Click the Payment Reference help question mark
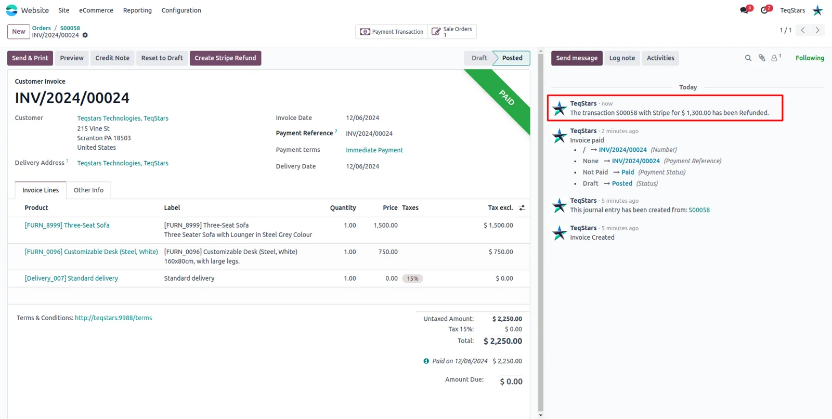 (336, 132)
